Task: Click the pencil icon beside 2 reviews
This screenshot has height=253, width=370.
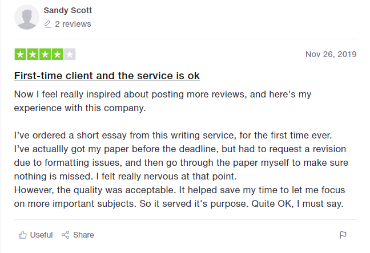Action: (x=47, y=24)
